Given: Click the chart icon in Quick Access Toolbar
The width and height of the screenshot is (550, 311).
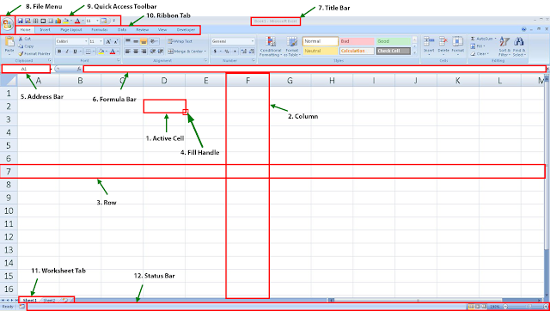Looking at the screenshot, I should pos(58,21).
